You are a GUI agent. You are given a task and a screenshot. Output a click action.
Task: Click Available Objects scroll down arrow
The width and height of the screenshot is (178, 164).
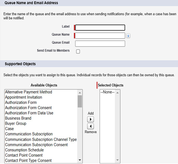pos(80,160)
